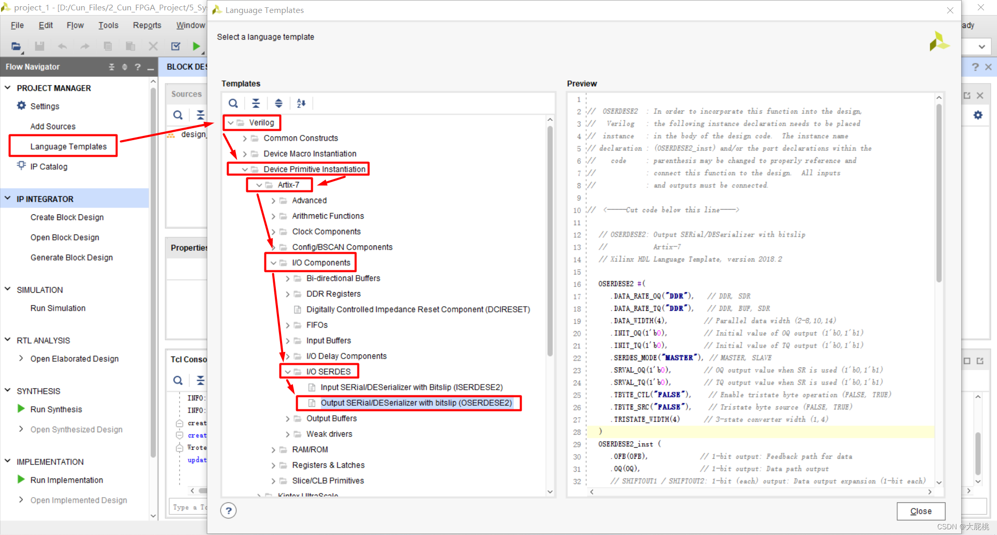
Task: Expand all templates using toolbar icon
Action: coord(278,103)
